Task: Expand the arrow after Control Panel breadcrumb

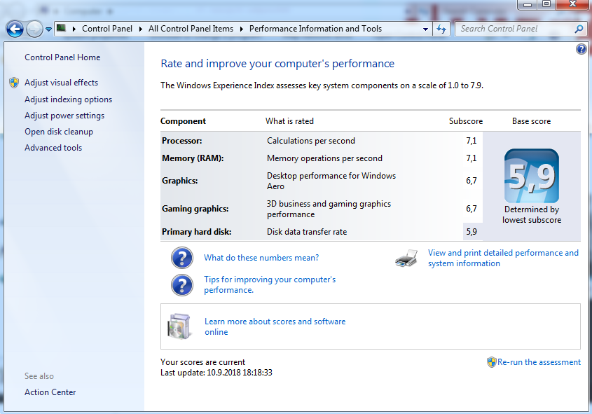Action: coord(140,29)
